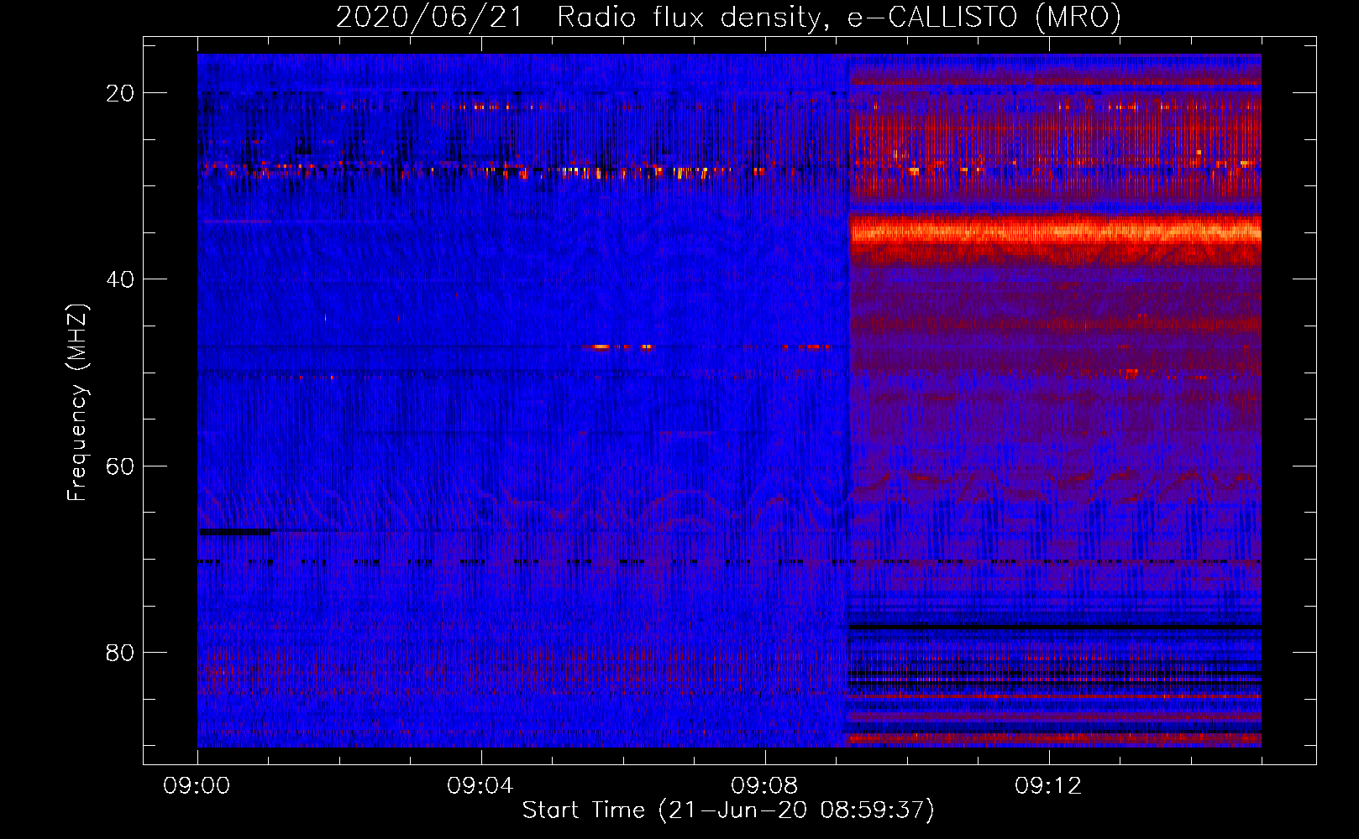The height and width of the screenshot is (839, 1359).
Task: Click the 40 frequency tick label
Action: coord(120,279)
